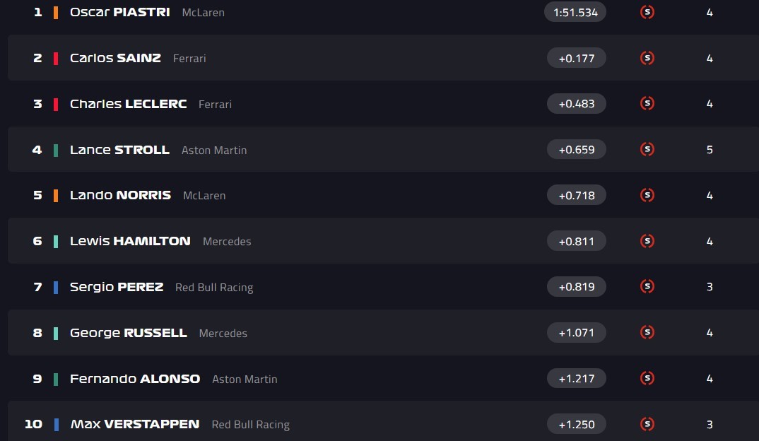This screenshot has height=441, width=759.
Task: Select the +0.177 gap badge for Sainz
Action: pos(576,58)
